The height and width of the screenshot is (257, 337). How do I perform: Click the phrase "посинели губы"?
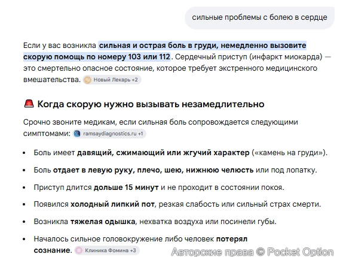(247, 222)
